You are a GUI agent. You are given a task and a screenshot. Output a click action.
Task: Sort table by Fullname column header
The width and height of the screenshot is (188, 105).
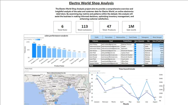click(95, 41)
